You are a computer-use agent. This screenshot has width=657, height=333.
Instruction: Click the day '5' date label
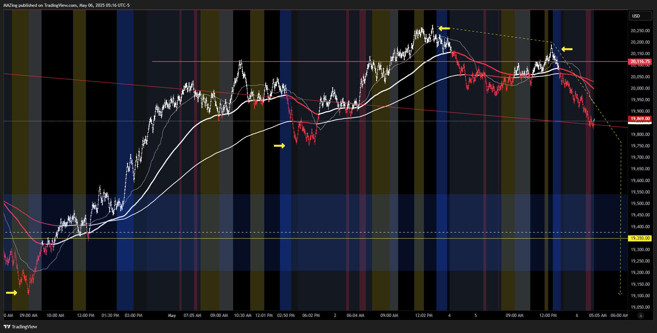point(476,315)
